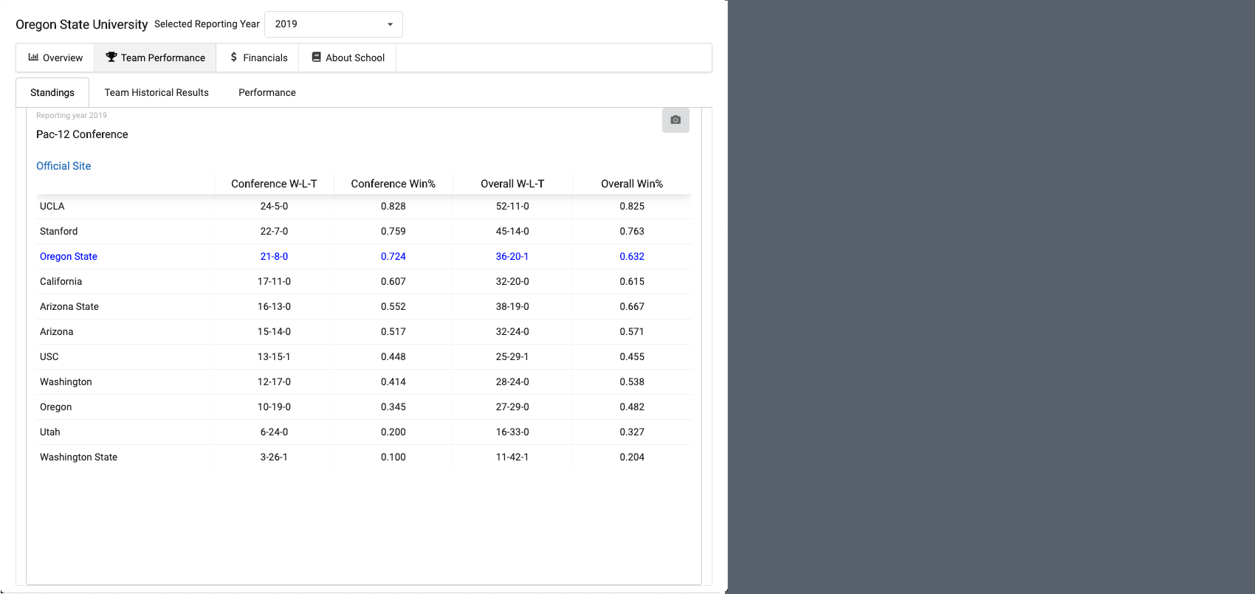This screenshot has height=594, width=1255.
Task: Click Arizona's conference win% 0.517
Action: [x=393, y=331]
